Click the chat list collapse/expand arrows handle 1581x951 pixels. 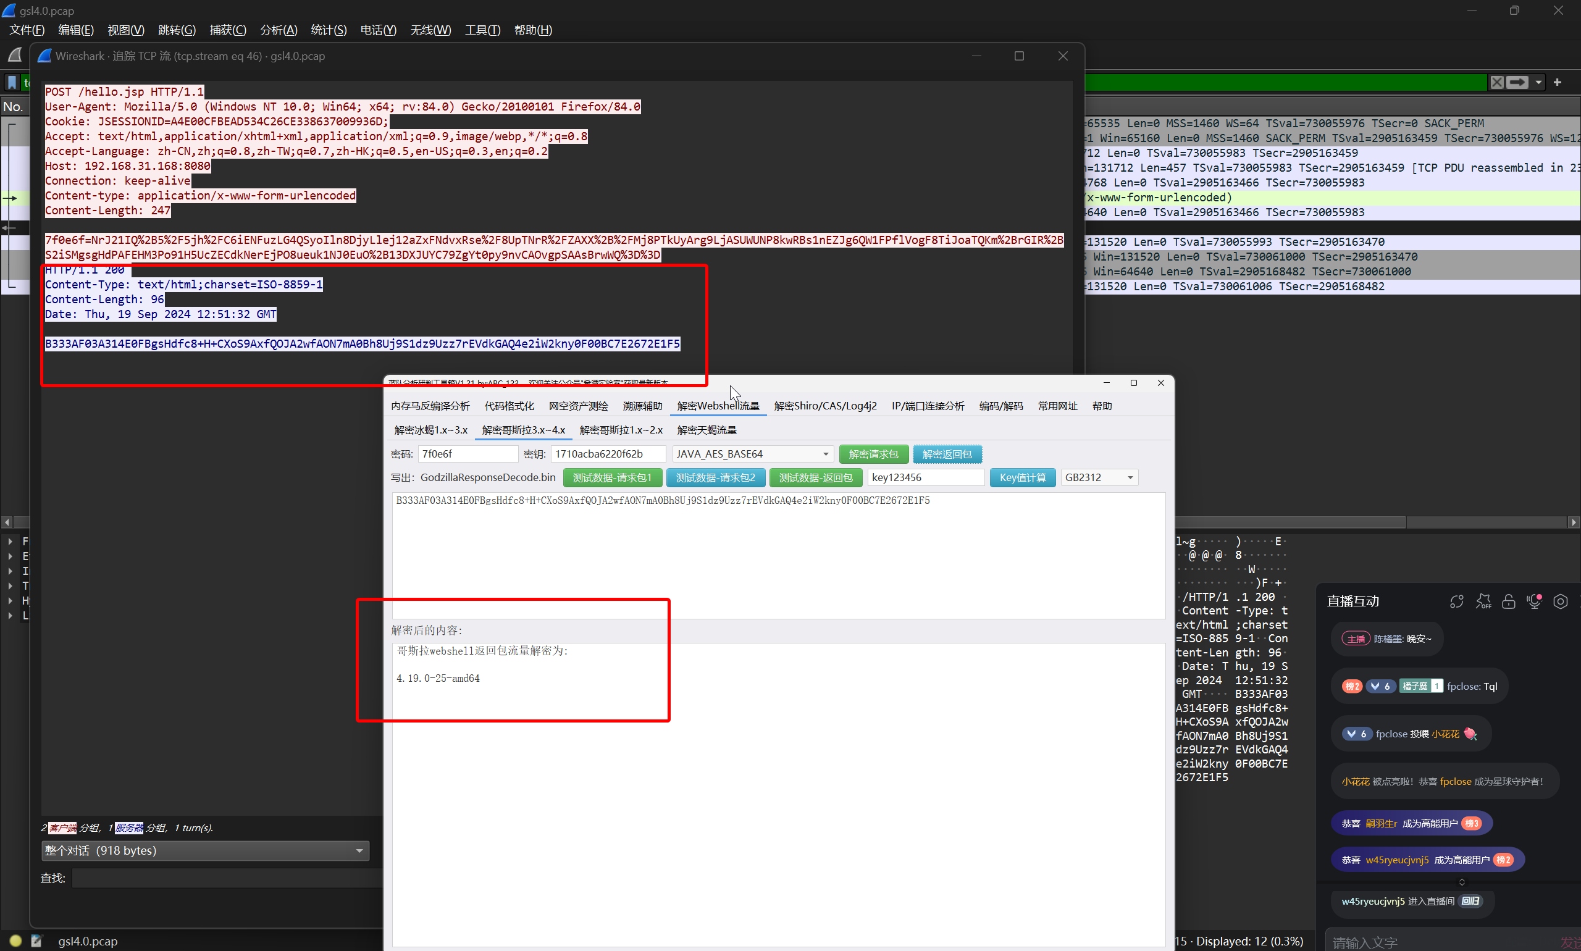pos(1462,882)
